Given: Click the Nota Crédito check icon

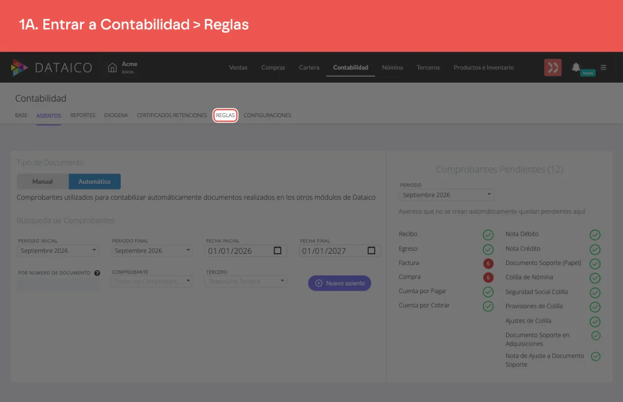Looking at the screenshot, I should coord(595,250).
